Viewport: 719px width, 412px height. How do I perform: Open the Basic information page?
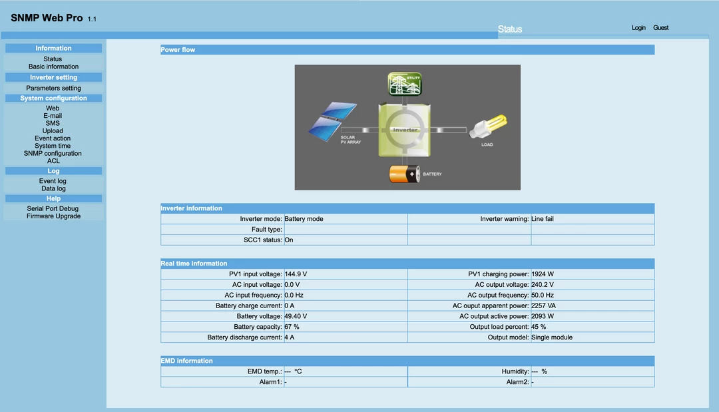pos(53,66)
